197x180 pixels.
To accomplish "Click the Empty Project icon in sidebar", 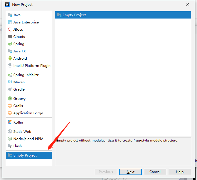I will [10, 155].
